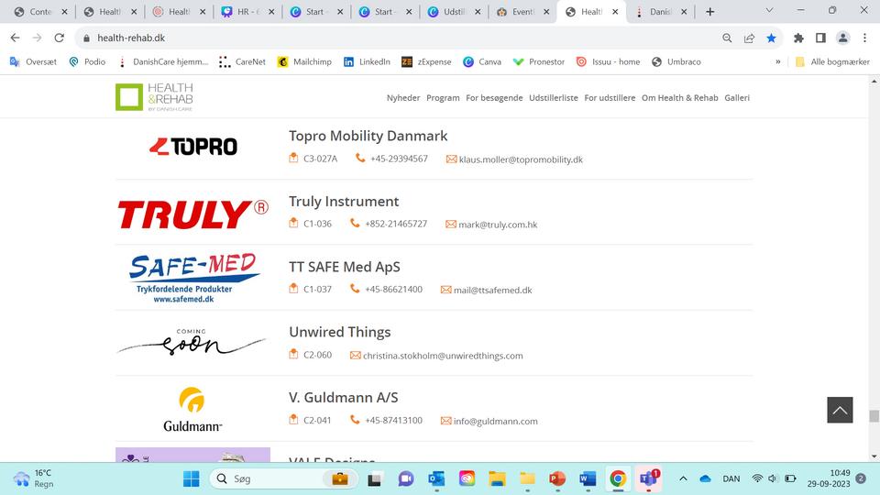Switch to the Event browser tab
Screen dimensions: 880x495
[522, 12]
